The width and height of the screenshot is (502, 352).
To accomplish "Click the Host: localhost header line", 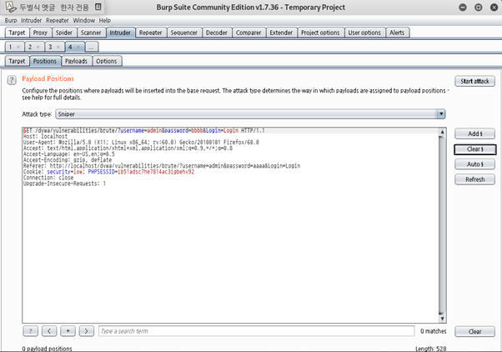I will [45, 137].
